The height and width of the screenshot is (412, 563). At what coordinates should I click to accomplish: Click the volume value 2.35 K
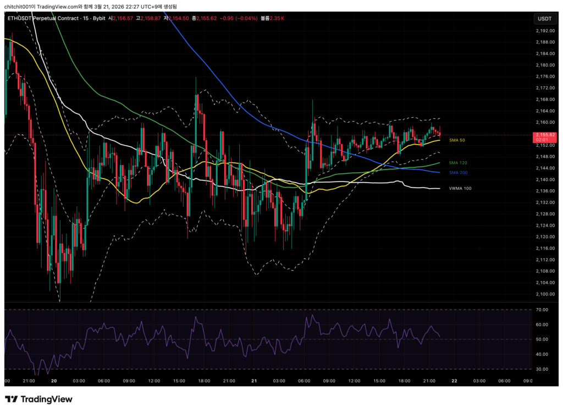278,18
